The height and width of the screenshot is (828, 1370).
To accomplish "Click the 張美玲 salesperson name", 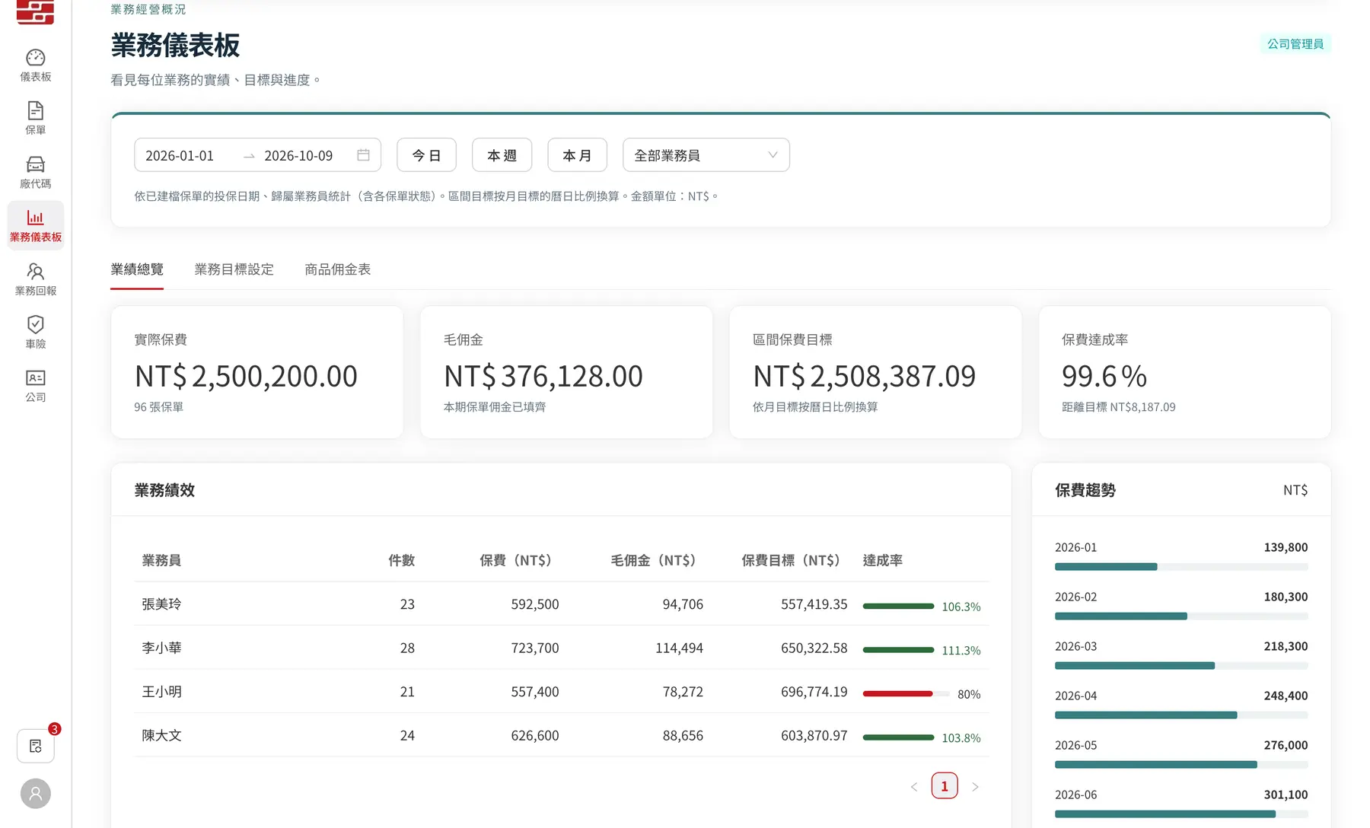I will [x=161, y=604].
